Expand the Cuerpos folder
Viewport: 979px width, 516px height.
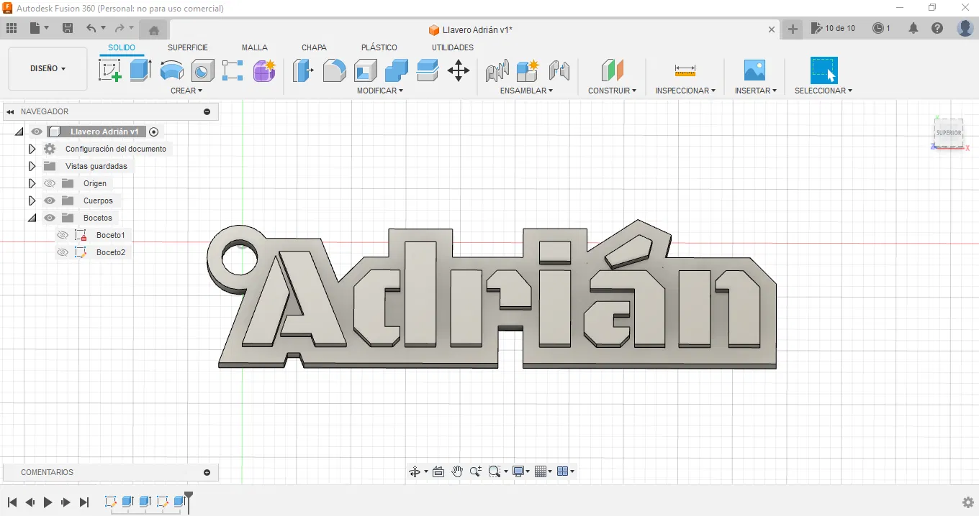[32, 201]
